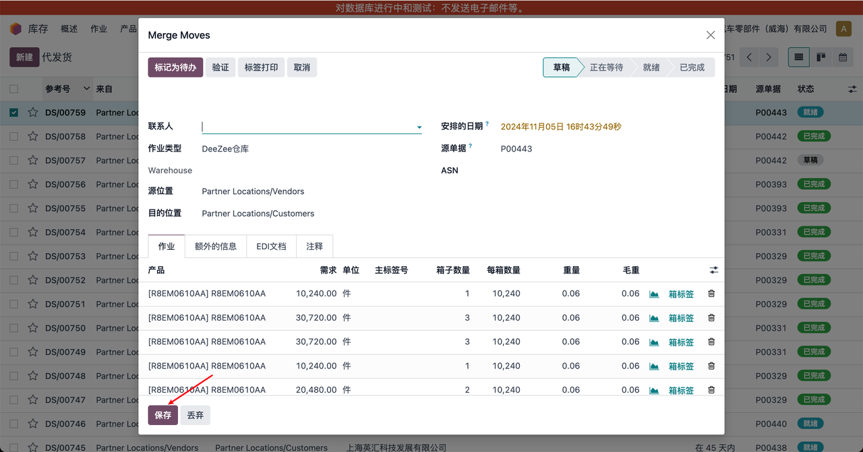Check the select-all header checkbox

point(14,89)
